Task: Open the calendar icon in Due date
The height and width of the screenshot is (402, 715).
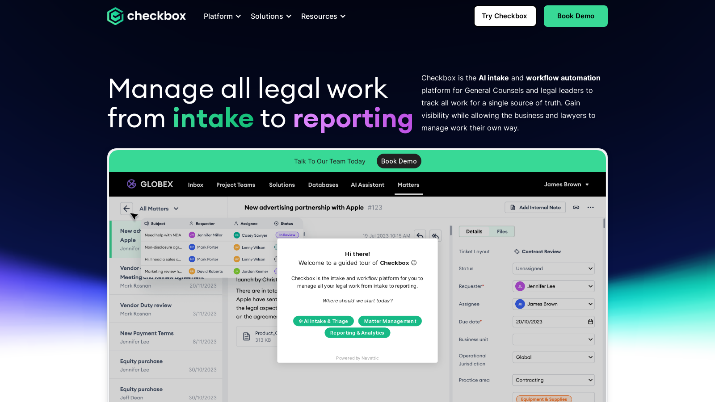Action: coord(590,322)
